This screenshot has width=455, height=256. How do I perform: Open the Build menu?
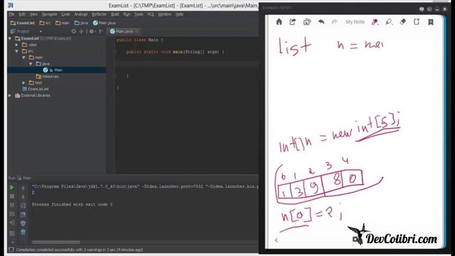(x=115, y=14)
